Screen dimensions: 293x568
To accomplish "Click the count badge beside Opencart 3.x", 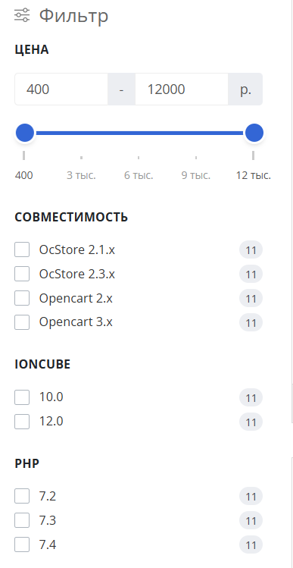I will coord(251,323).
